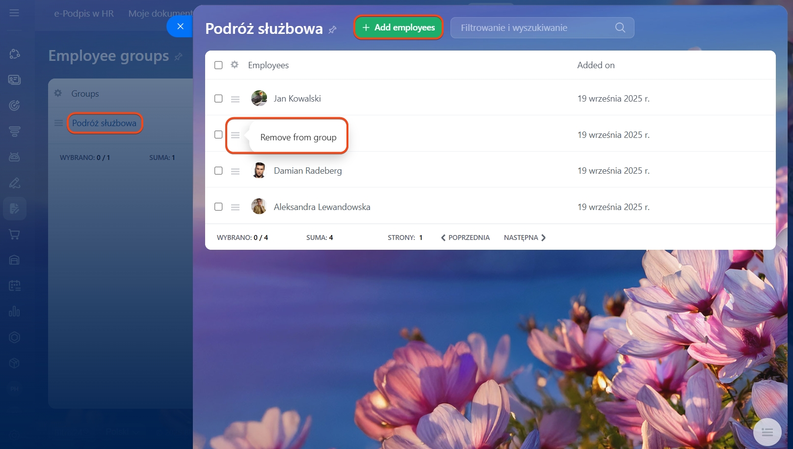Go to the NASTĘPNA next page
The height and width of the screenshot is (449, 793).
coord(525,238)
